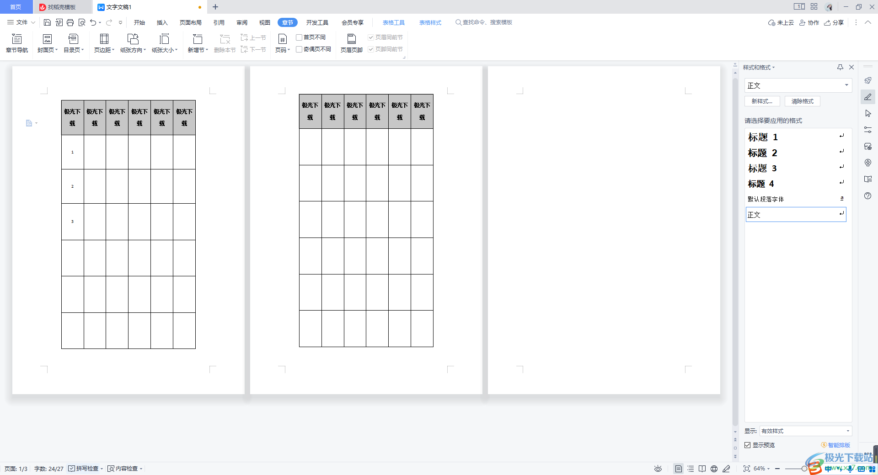Switch to the 引用 ribbon tab
Image resolution: width=878 pixels, height=475 pixels.
pyautogui.click(x=219, y=22)
